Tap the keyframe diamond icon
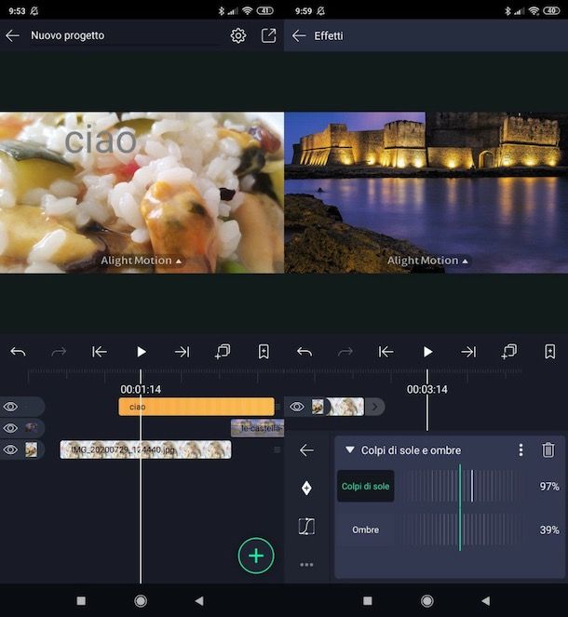The image size is (568, 617). (306, 488)
